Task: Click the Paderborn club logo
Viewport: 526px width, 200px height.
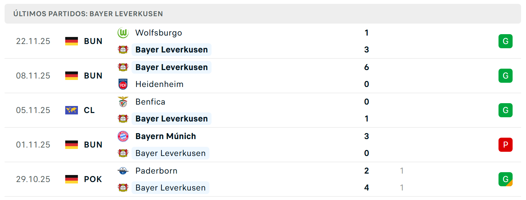Action: coord(123,171)
